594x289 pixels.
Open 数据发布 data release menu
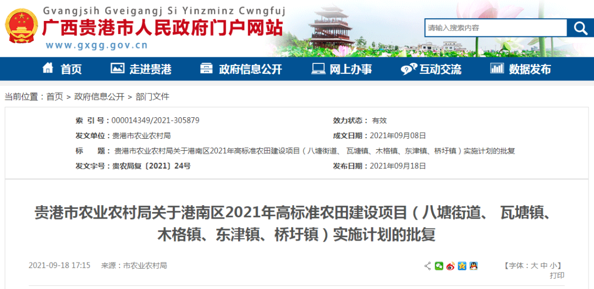(520, 69)
